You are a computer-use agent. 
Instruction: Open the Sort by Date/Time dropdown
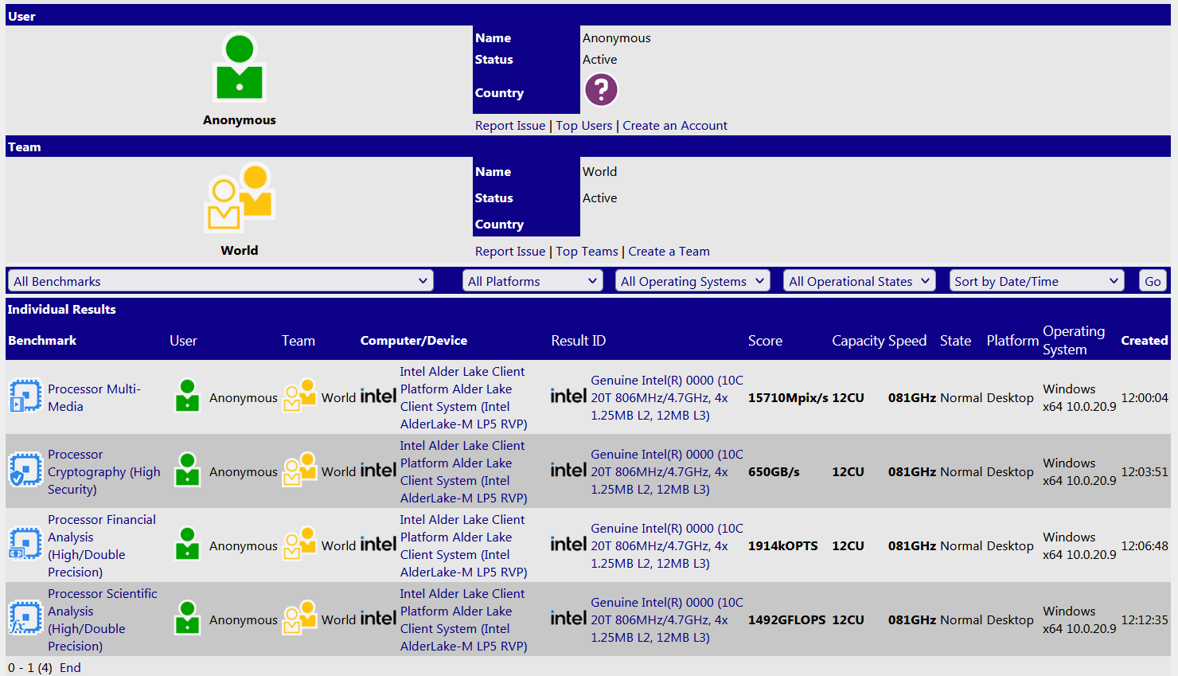pos(1036,281)
